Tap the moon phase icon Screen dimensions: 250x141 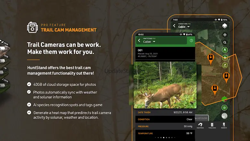[225, 116]
